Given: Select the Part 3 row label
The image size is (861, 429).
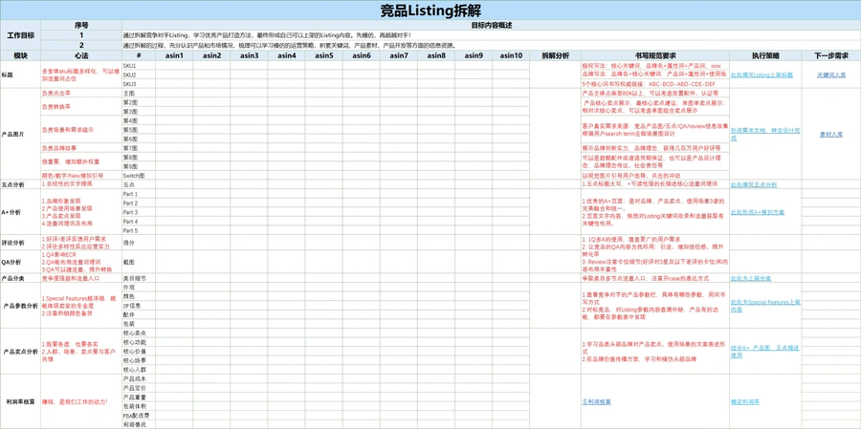Looking at the screenshot, I should coord(139,212).
